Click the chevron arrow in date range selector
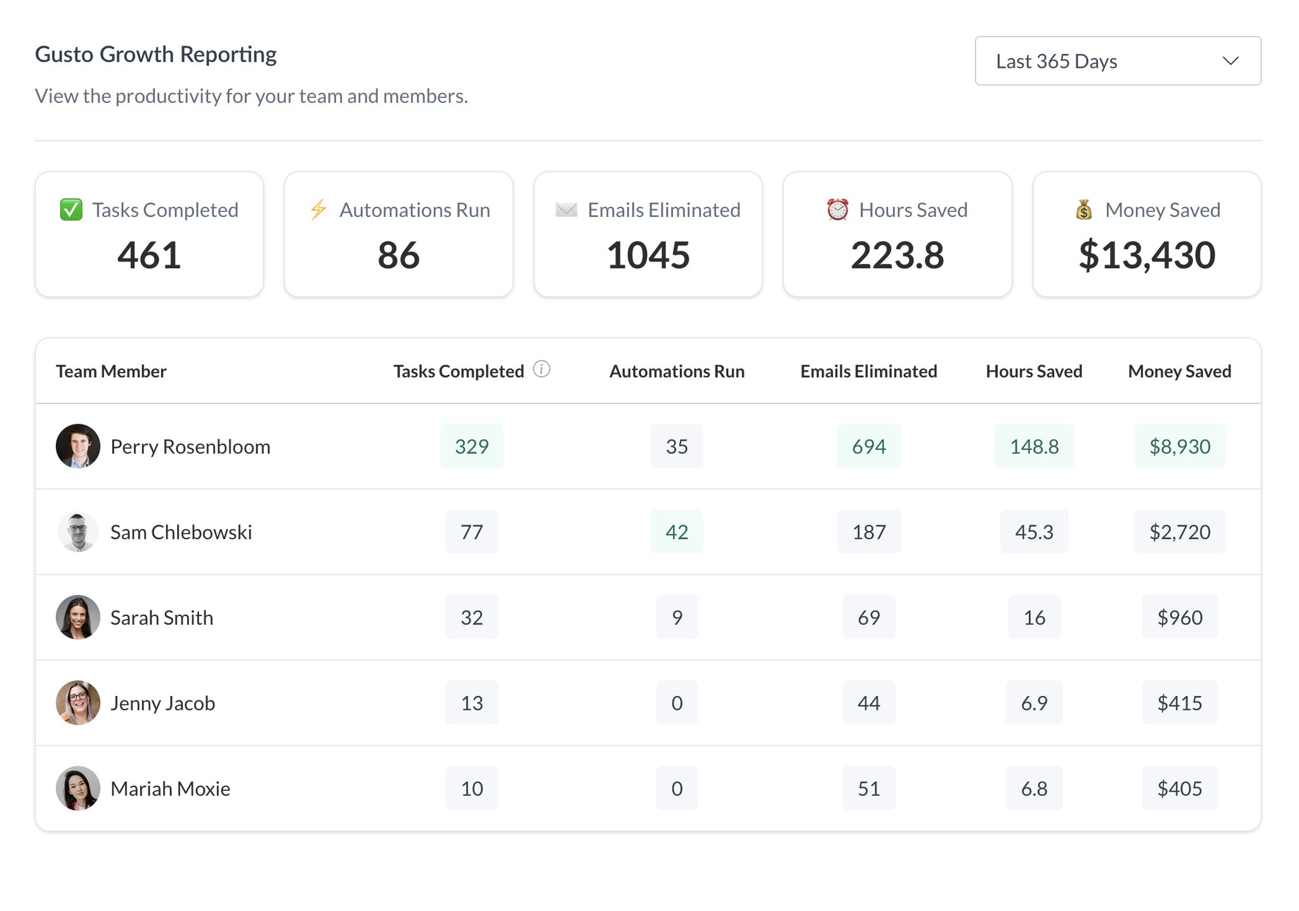 pos(1230,61)
